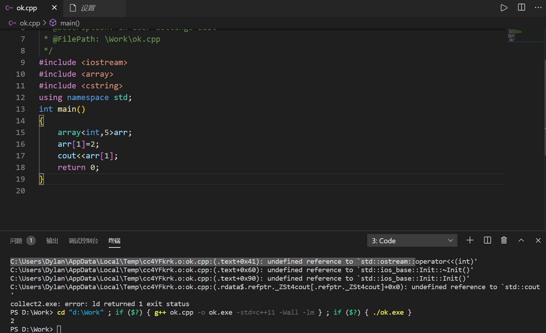The height and width of the screenshot is (333, 546).
Task: Create a new terminal with plus icon
Action: tap(470, 240)
